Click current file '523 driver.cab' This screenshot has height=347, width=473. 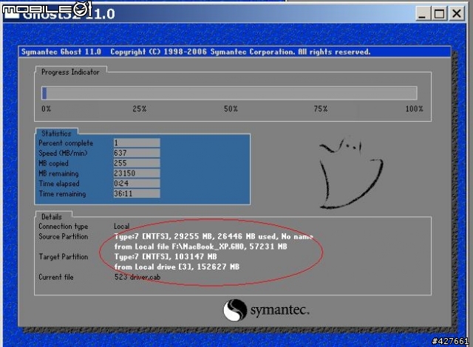coord(137,277)
